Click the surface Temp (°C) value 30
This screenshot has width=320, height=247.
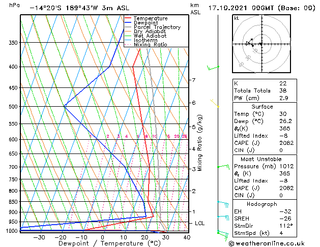point(283,114)
